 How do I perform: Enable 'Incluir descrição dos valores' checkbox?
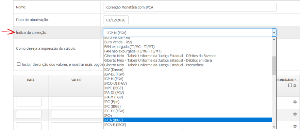tap(19, 64)
